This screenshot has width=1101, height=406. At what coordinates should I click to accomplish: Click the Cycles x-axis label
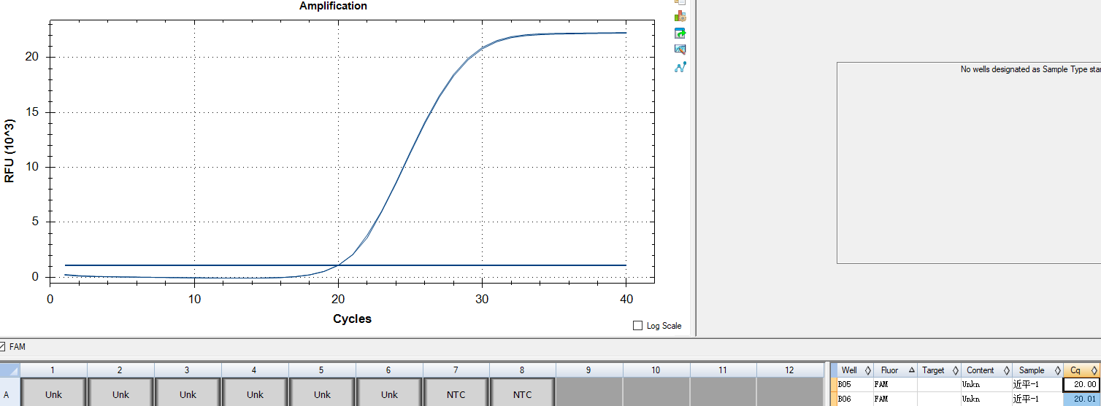[352, 319]
